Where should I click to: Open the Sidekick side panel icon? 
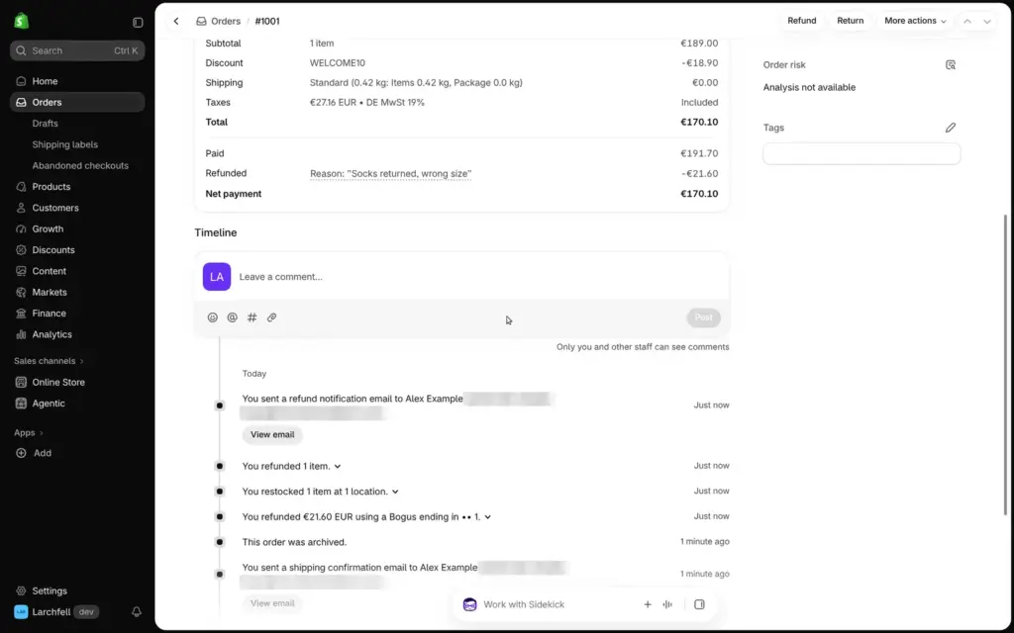tap(699, 604)
